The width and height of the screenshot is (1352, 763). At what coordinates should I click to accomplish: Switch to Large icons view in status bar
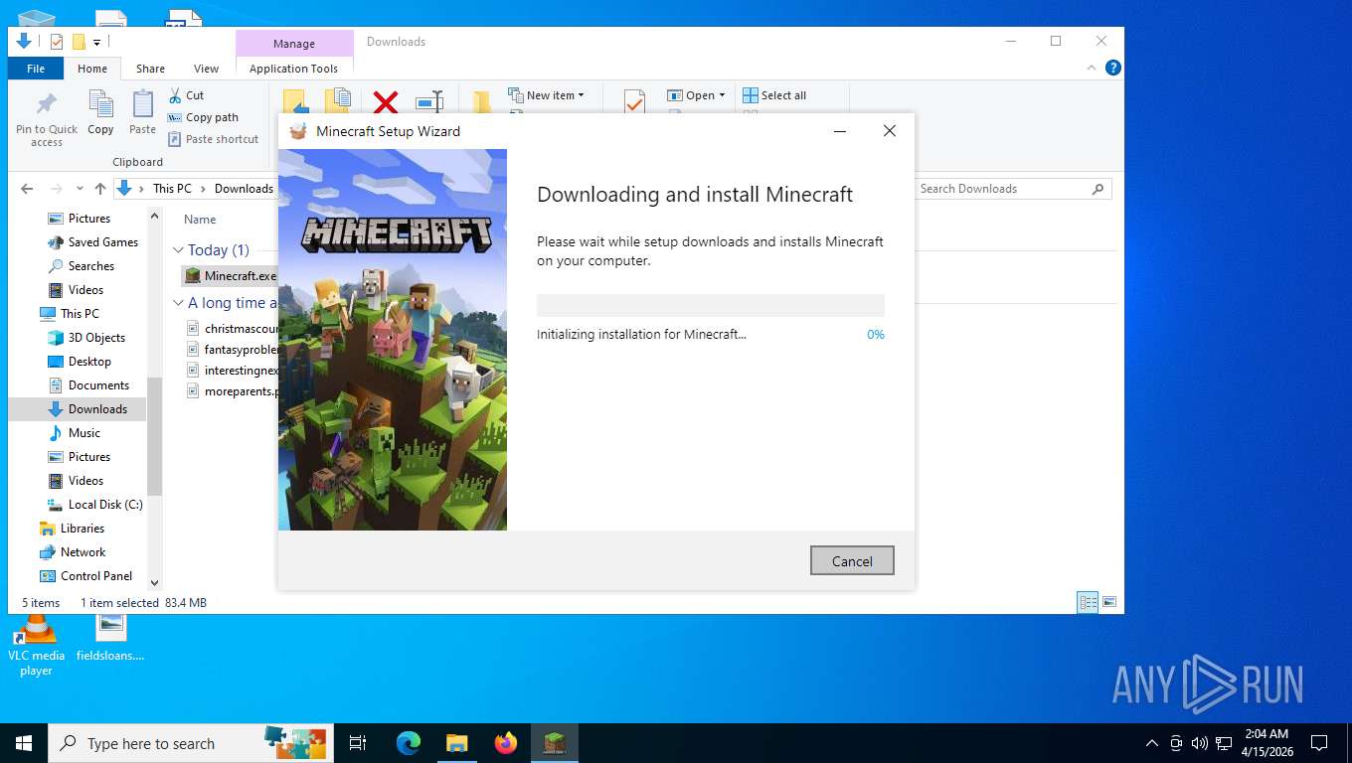[x=1109, y=602]
